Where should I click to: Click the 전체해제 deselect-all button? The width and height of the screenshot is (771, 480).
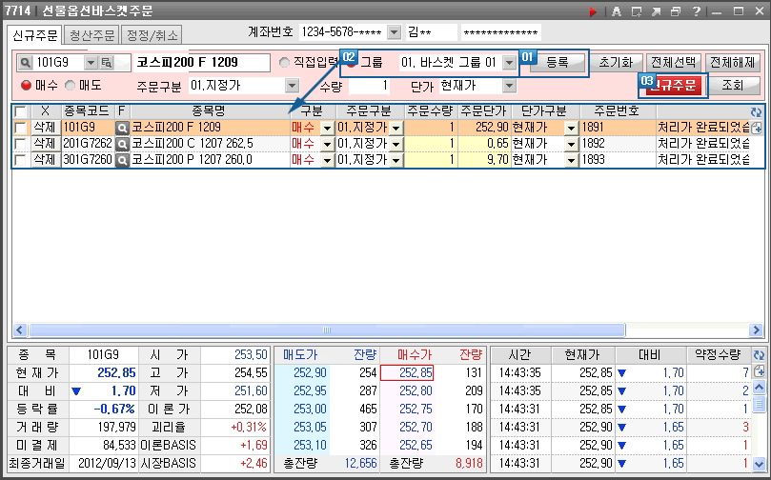click(x=733, y=63)
